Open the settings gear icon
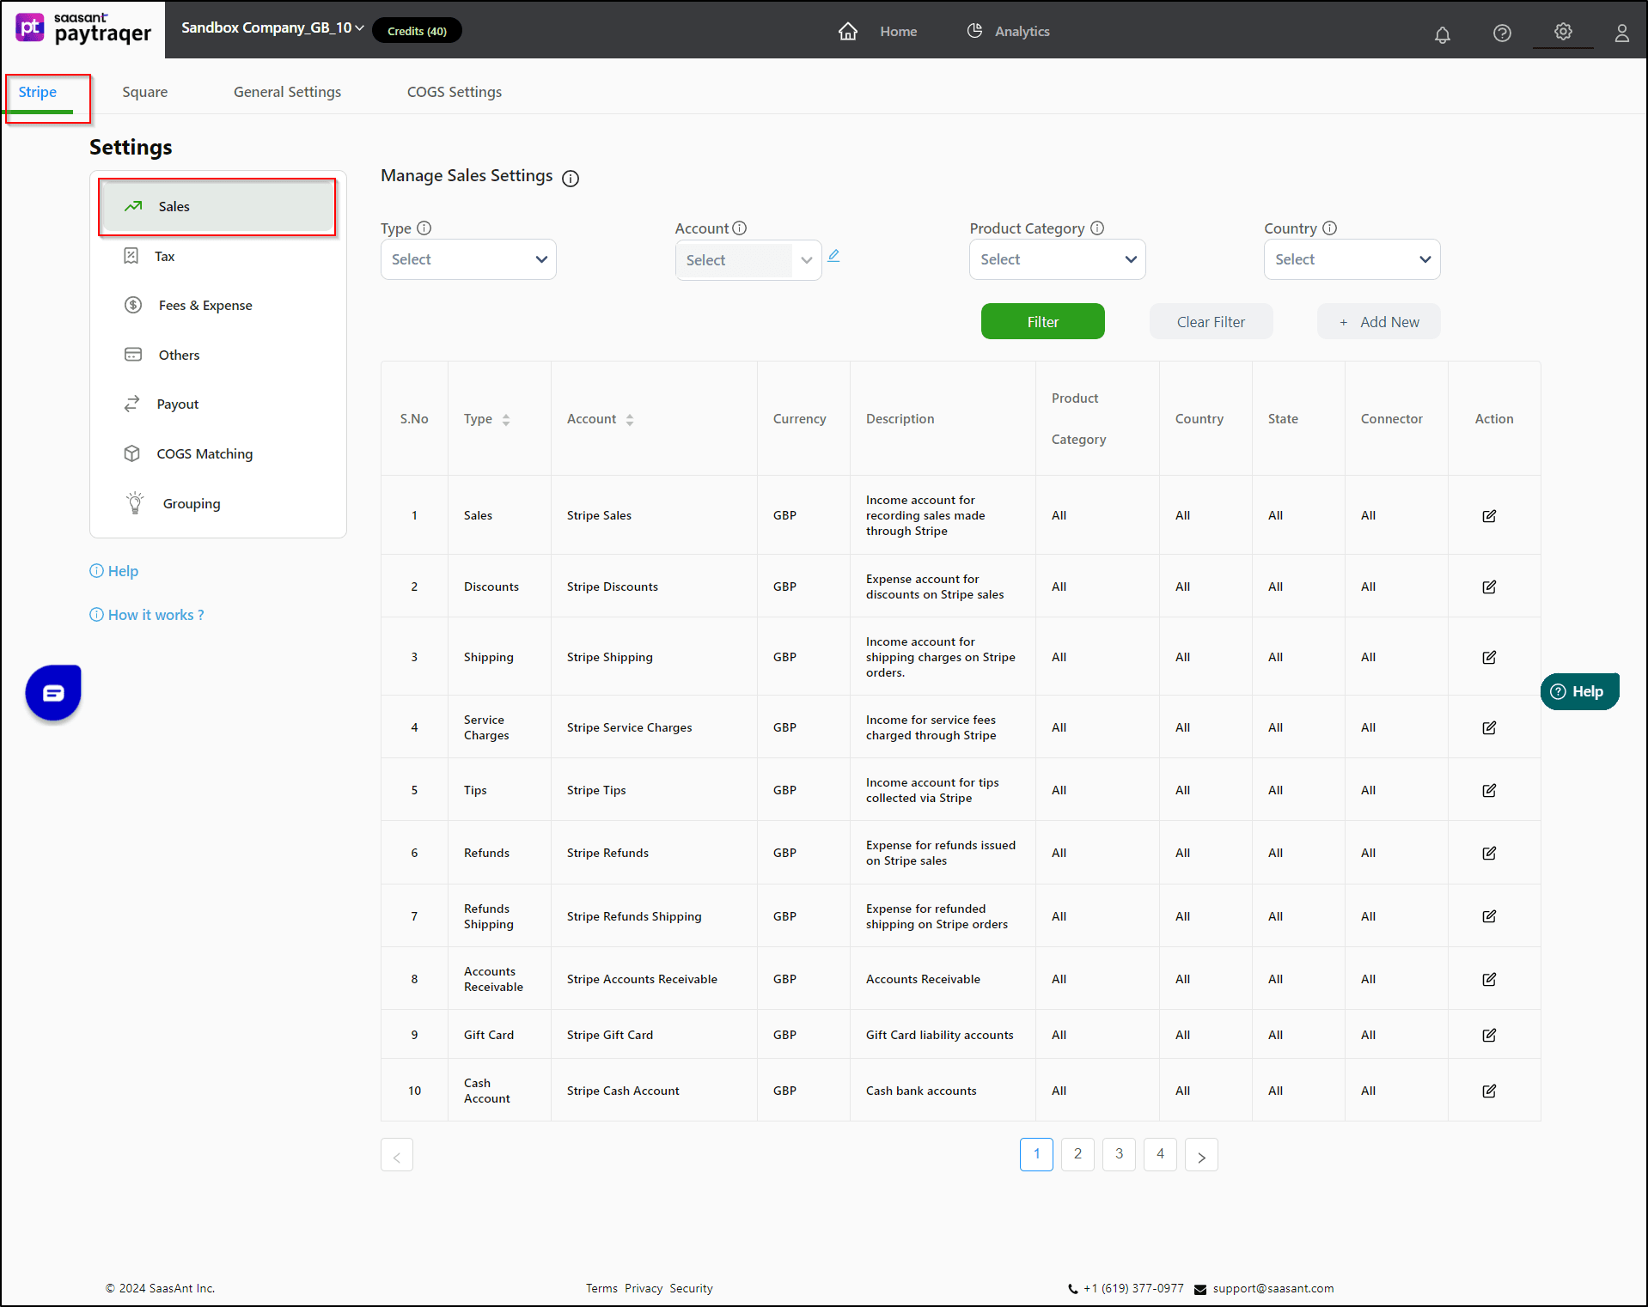Viewport: 1648px width, 1307px height. (x=1563, y=31)
